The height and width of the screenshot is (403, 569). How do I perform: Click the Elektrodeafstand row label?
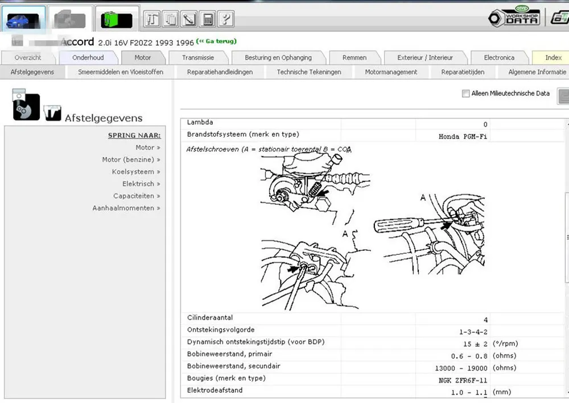coord(215,391)
